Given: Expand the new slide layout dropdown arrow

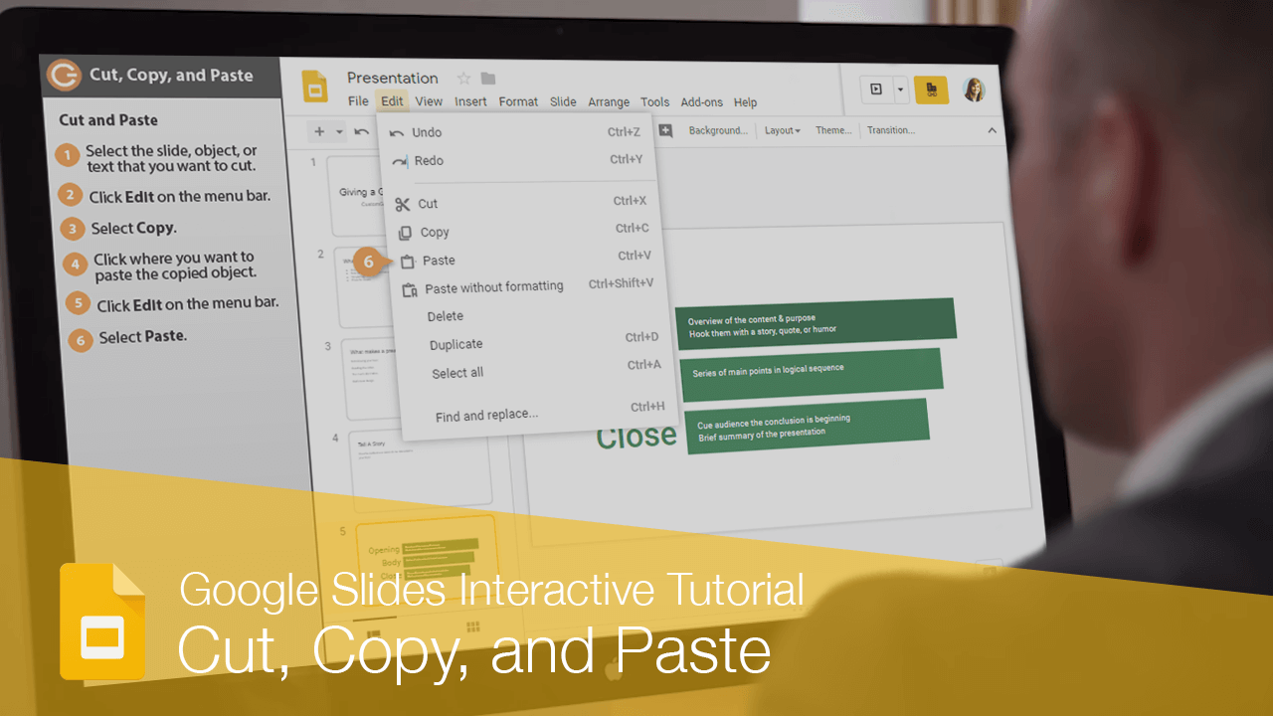Looking at the screenshot, I should click(x=339, y=130).
